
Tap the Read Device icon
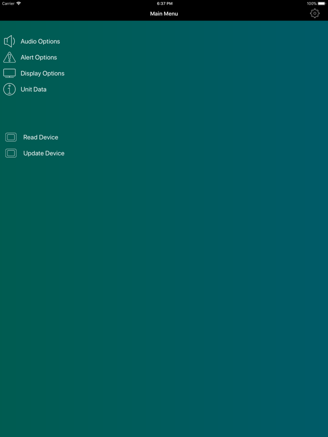coord(11,137)
